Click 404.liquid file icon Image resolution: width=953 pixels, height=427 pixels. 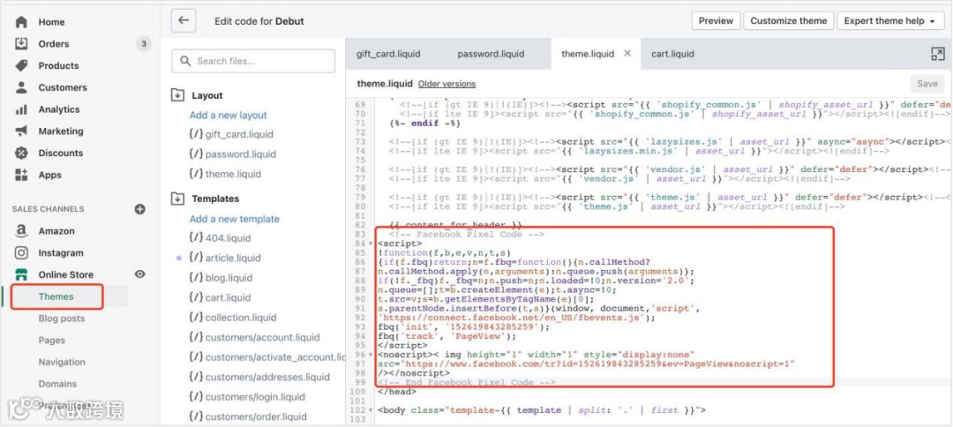coord(196,237)
